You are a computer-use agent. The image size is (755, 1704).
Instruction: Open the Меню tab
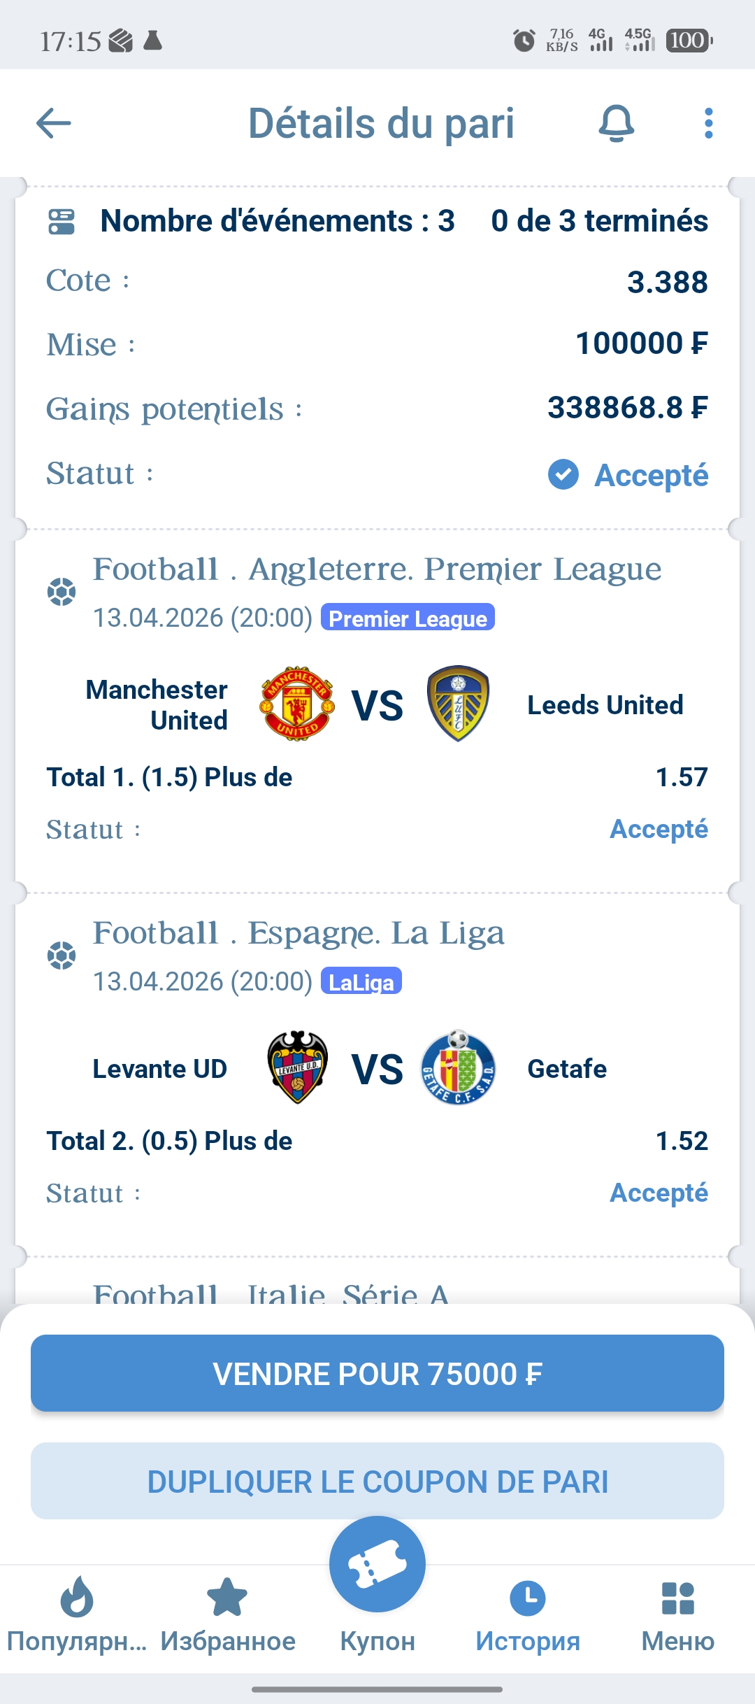[677, 1614]
